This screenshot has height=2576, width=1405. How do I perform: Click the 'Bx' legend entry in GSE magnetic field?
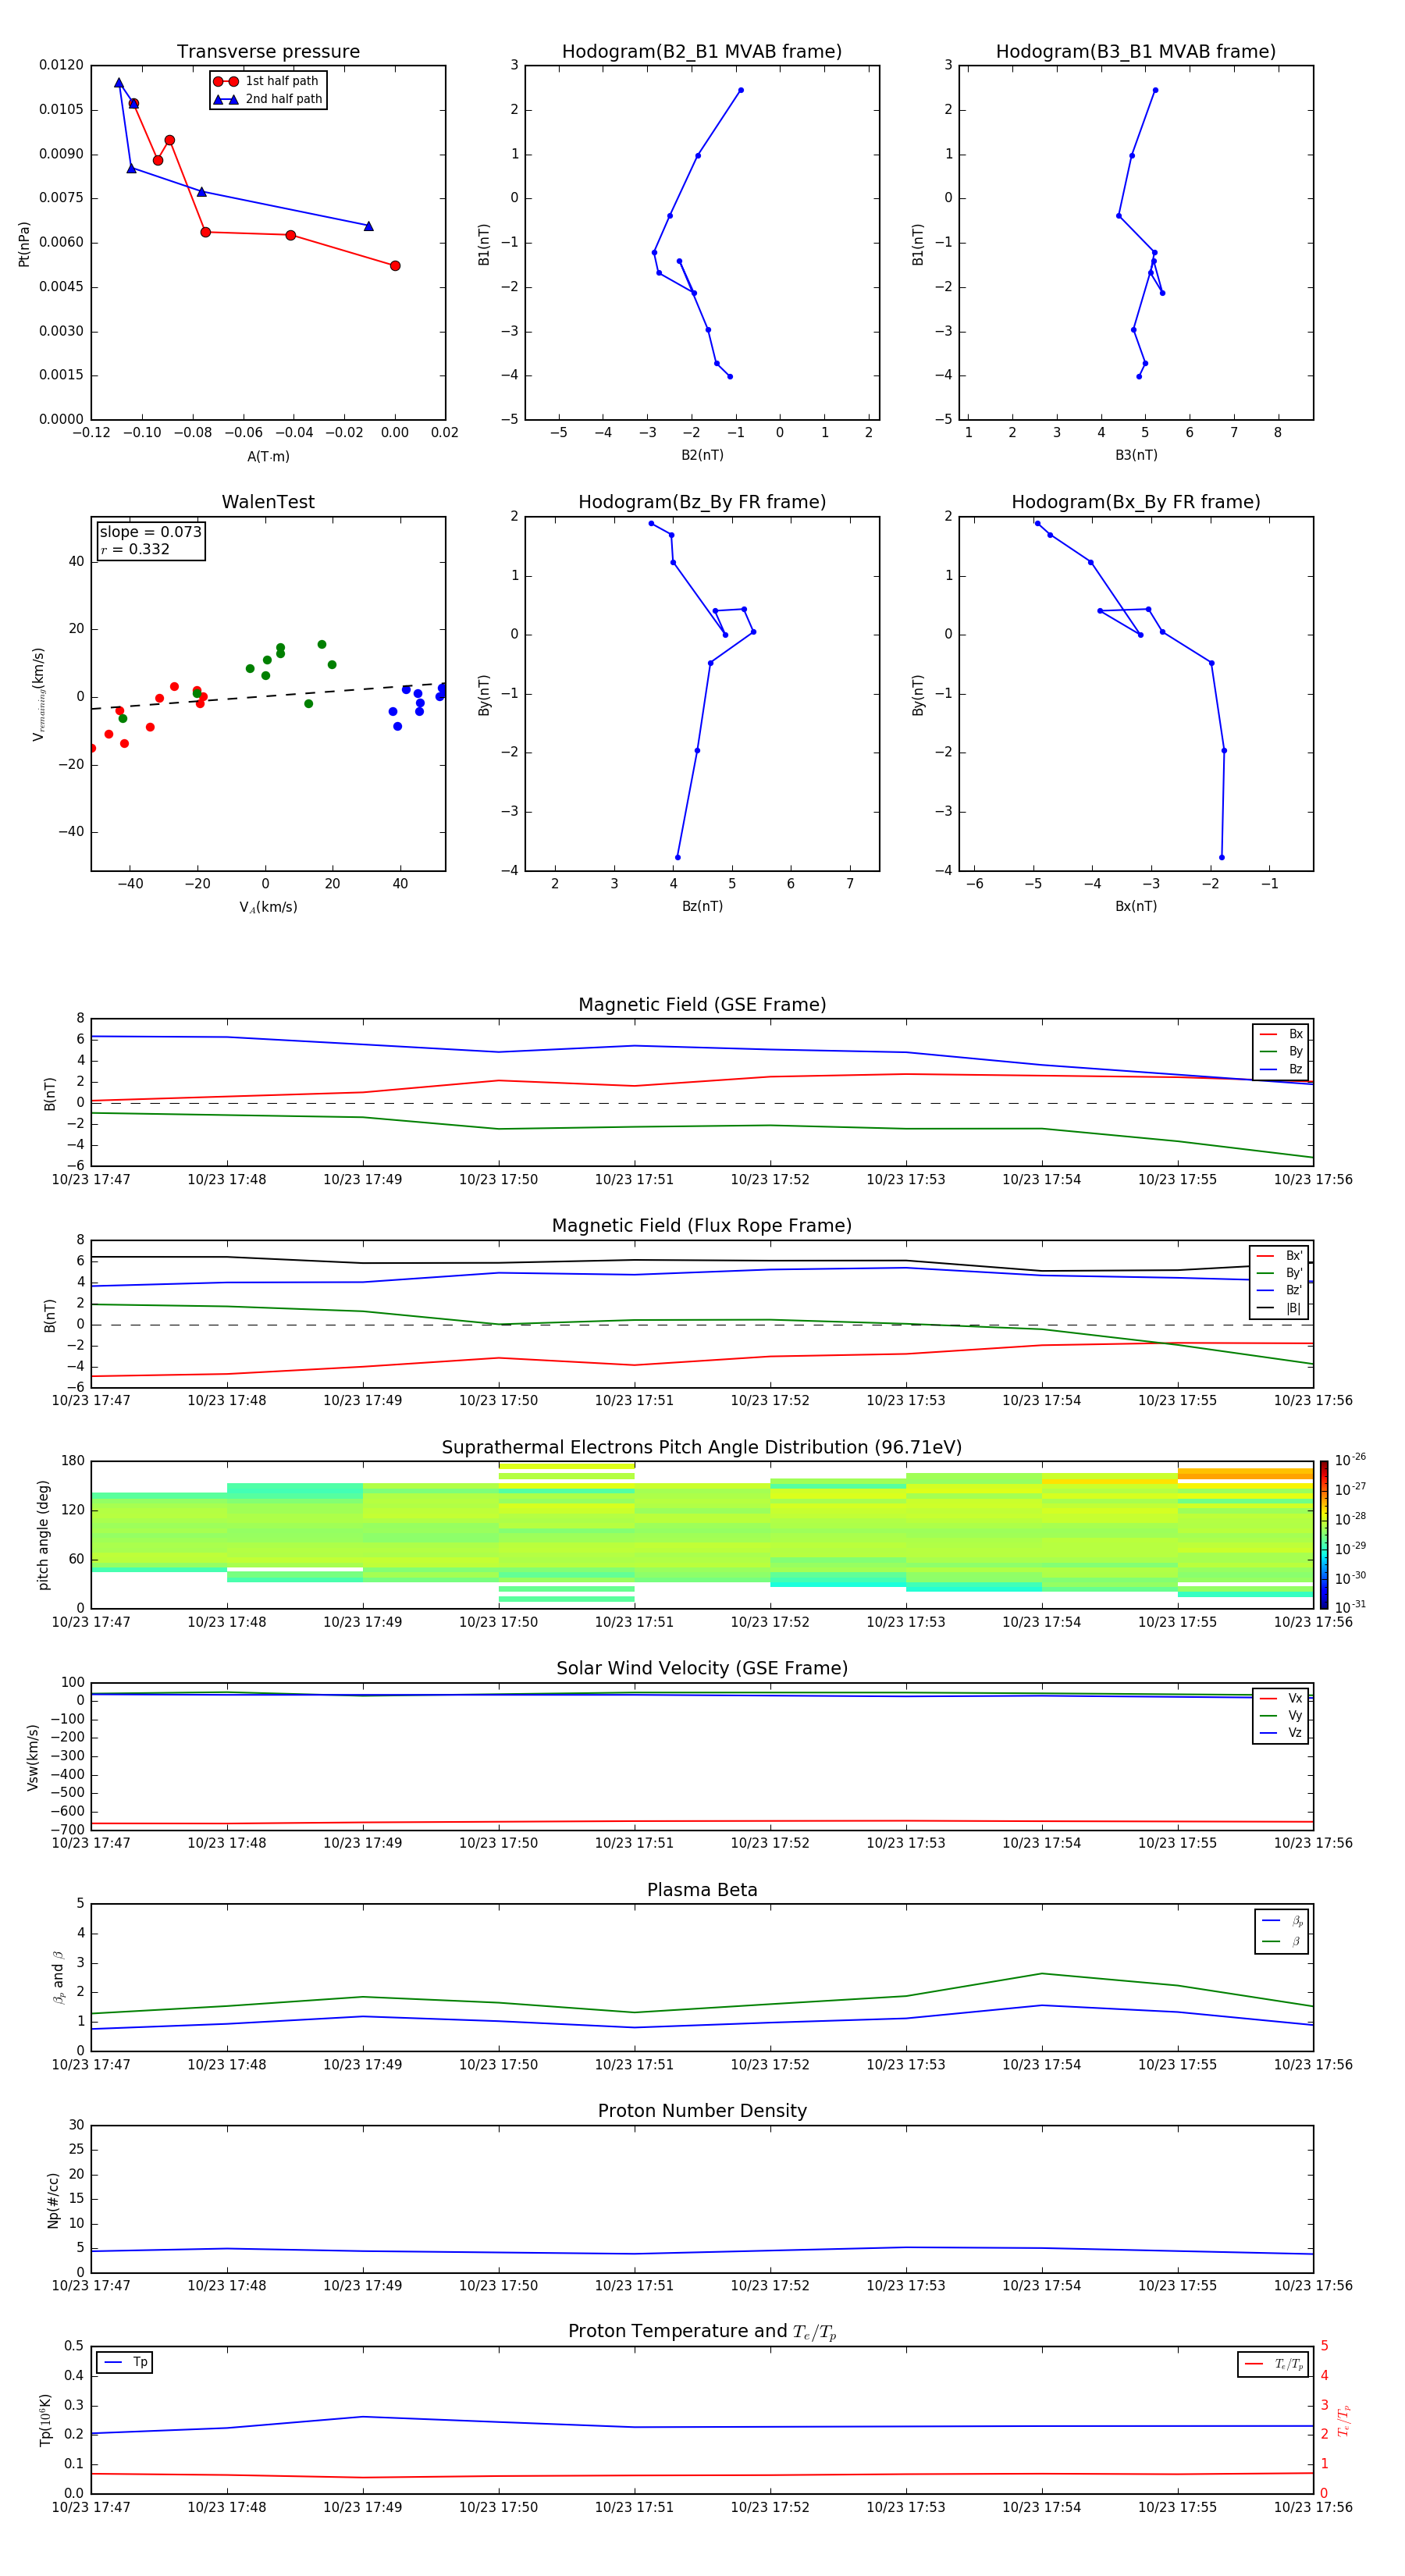[x=1282, y=1034]
